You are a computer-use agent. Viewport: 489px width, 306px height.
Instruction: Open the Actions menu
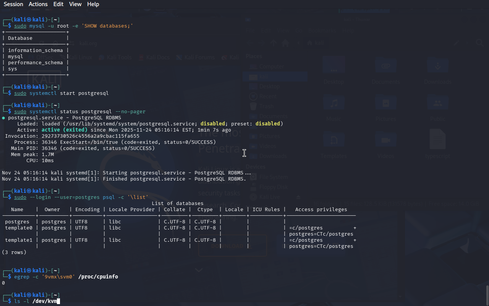[38, 4]
